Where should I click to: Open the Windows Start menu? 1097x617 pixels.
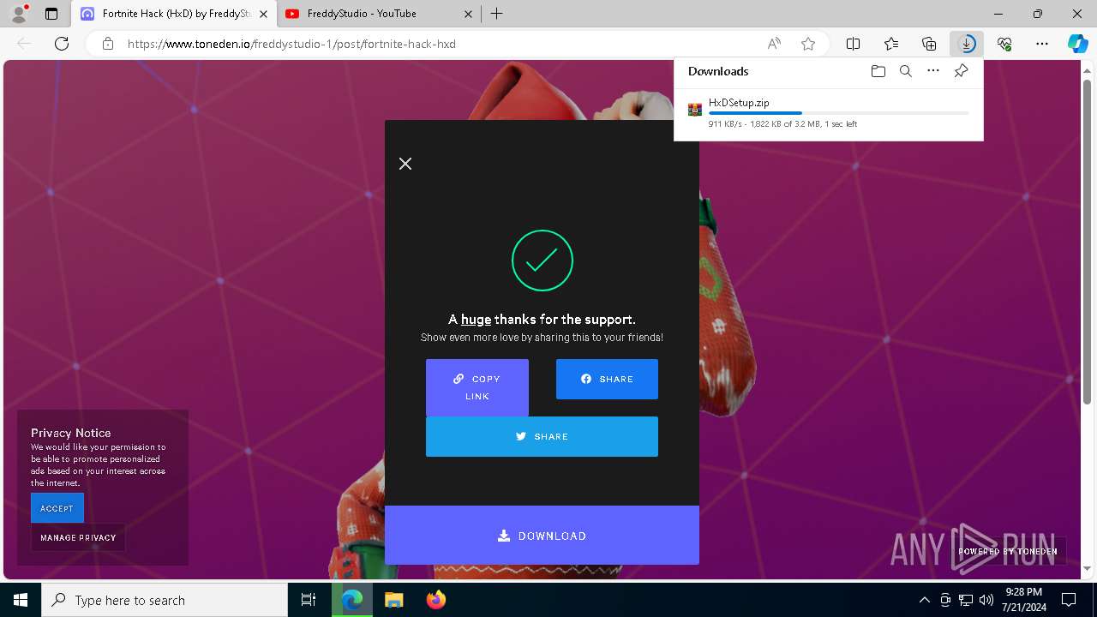click(21, 600)
